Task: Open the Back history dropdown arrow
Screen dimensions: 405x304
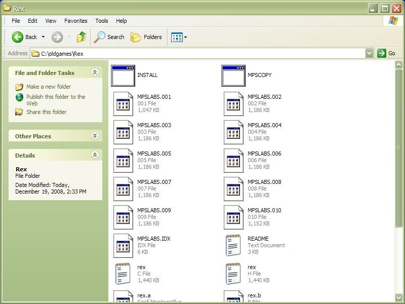Action: [x=43, y=37]
